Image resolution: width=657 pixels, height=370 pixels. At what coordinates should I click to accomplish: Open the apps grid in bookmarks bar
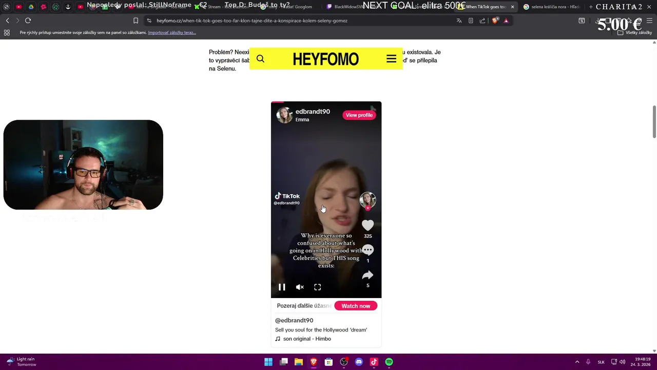click(7, 32)
